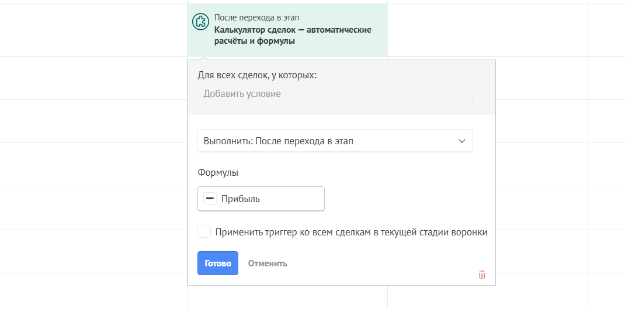Enable apply trigger to all deals checkbox
The image size is (625, 309).
click(x=204, y=232)
